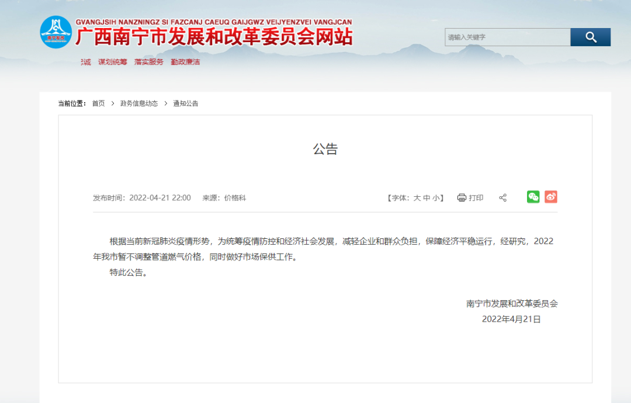Open the share options icon
Viewport: 631px width, 403px height.
point(503,197)
